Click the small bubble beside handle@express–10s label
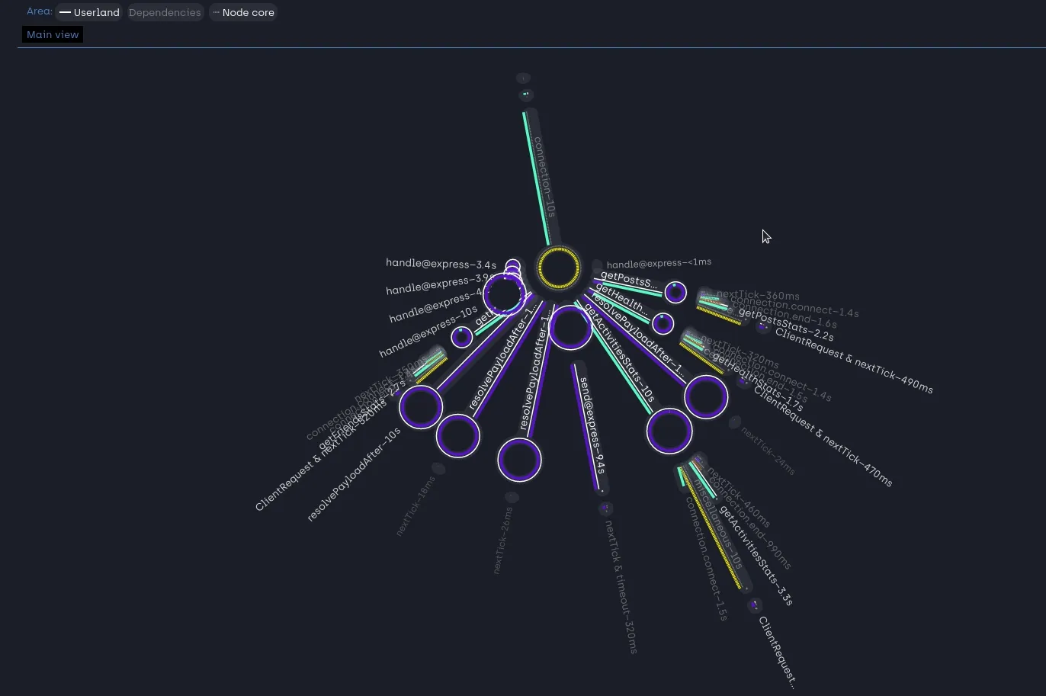 tap(461, 337)
